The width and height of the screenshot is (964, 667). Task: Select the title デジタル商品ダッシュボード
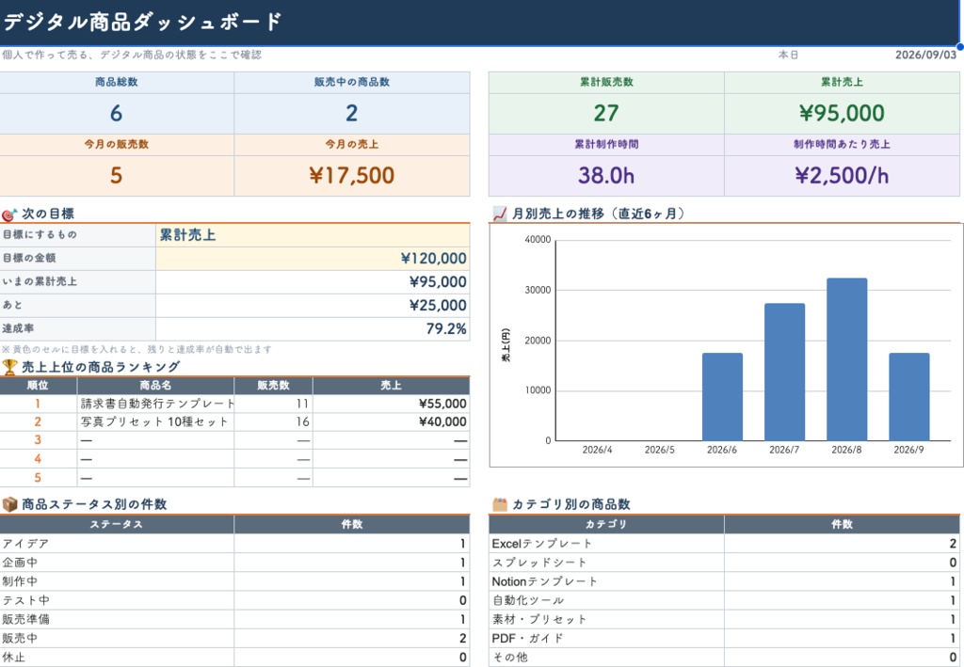point(143,23)
